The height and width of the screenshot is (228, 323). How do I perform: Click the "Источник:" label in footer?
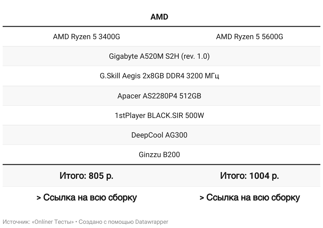[x=16, y=222]
